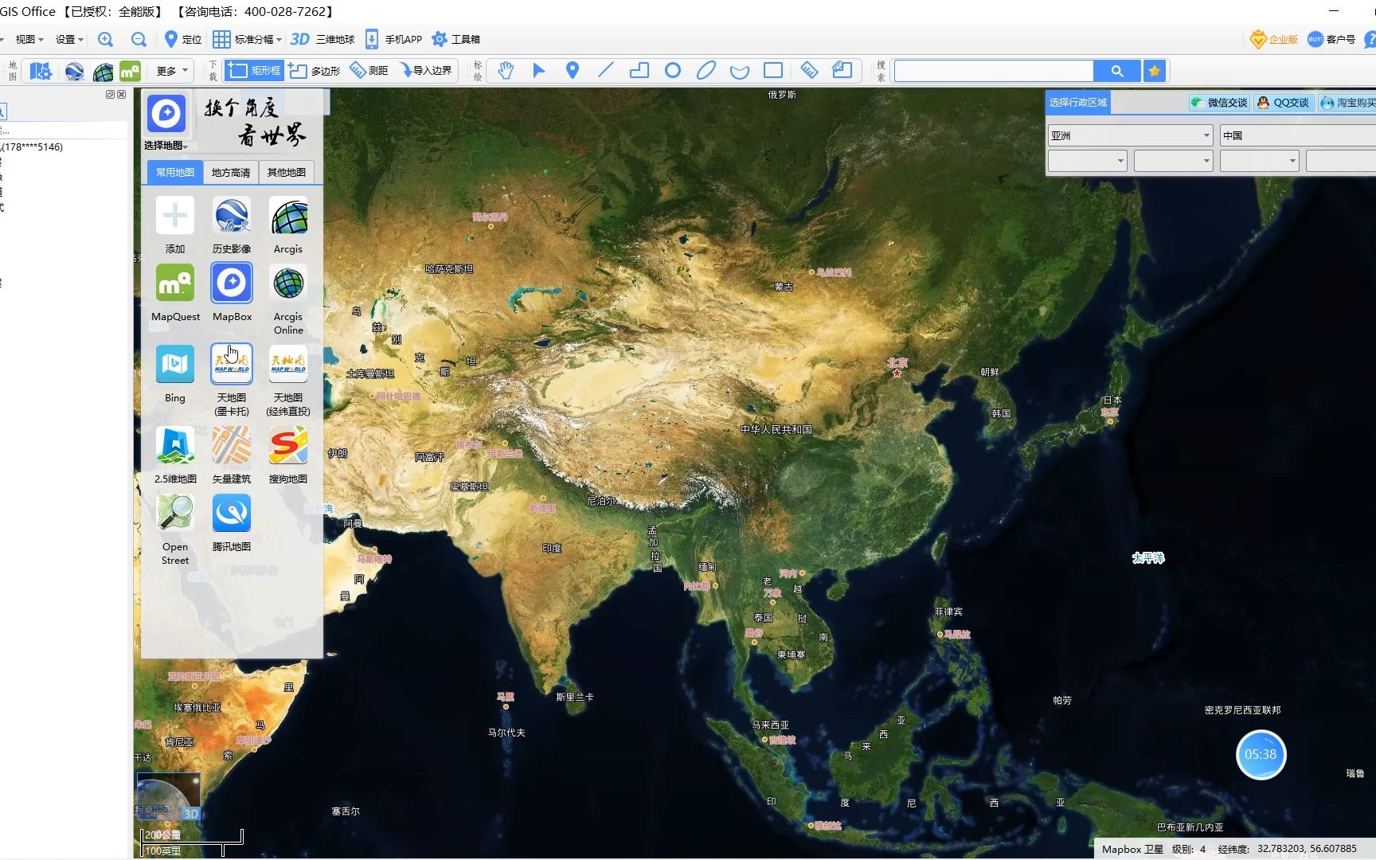Select the ellipse drawing tool
Viewport: 1376px width, 860px height.
tap(706, 71)
